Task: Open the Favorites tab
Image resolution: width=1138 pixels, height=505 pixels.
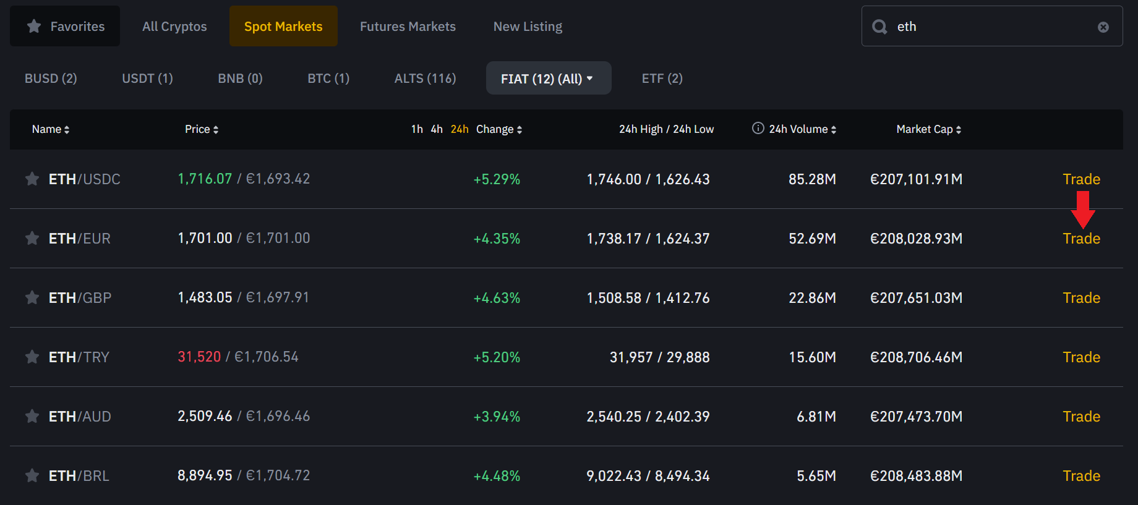Action: coord(65,27)
